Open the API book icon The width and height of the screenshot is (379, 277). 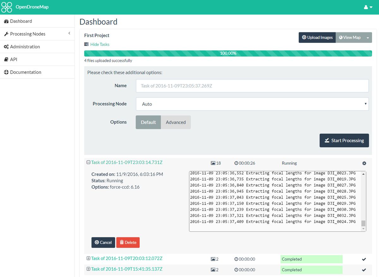[x=7, y=59]
